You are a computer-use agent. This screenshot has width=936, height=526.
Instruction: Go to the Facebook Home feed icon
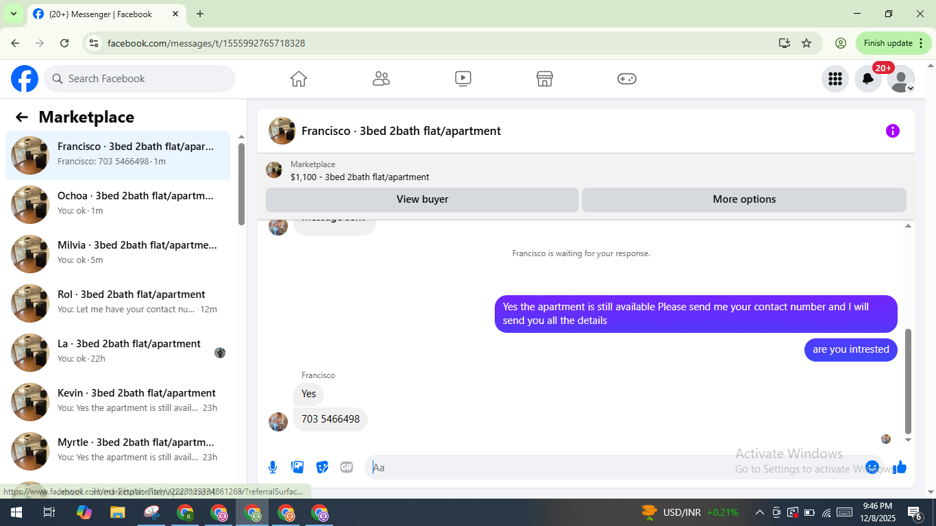tap(299, 79)
